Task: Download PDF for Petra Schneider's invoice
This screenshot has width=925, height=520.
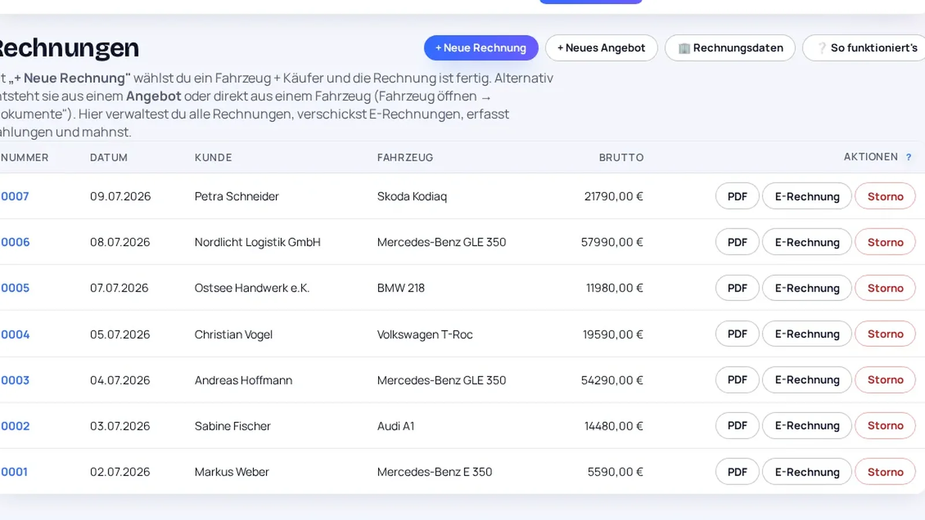Action: [x=737, y=196]
